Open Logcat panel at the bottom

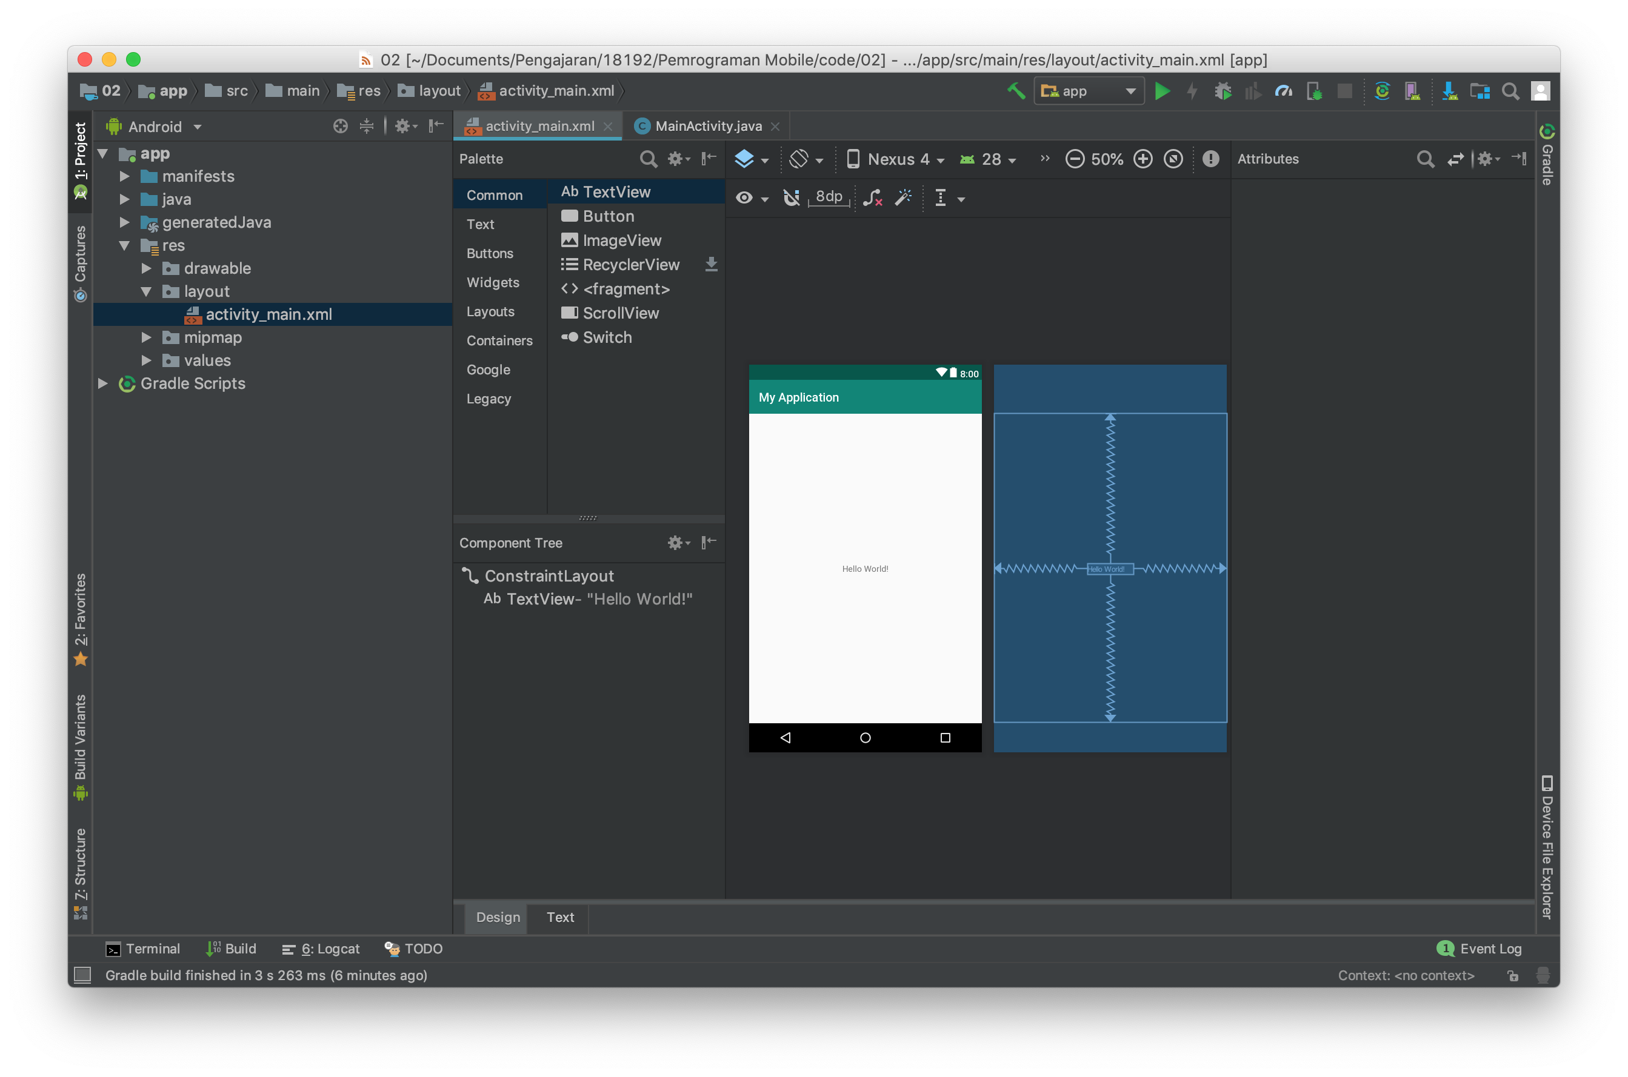point(326,949)
